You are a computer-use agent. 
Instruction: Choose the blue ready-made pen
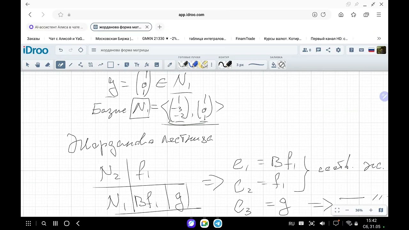193,65
